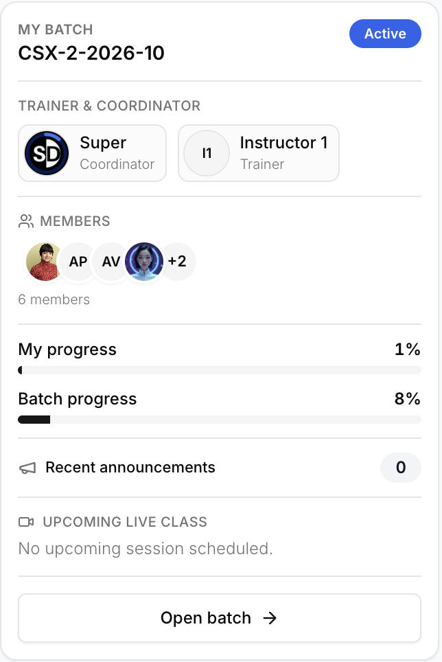The width and height of the screenshot is (442, 662).
Task: Open the Instructor 1 Trainer card
Action: (x=259, y=153)
